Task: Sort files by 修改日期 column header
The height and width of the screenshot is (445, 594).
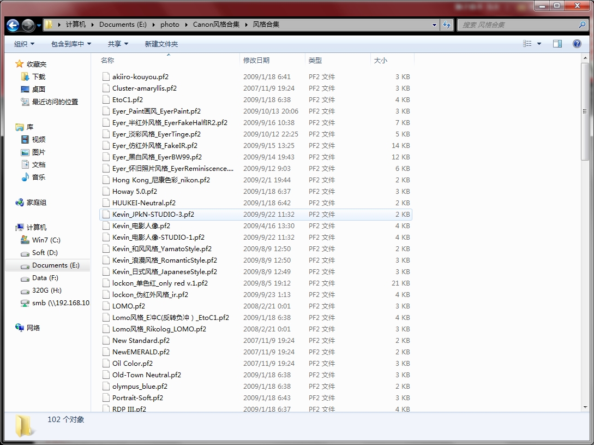Action: (256, 60)
